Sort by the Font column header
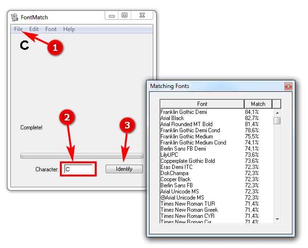This screenshot has width=308, height=248. pyautogui.click(x=202, y=104)
